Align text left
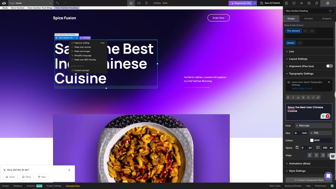 pyautogui.click(x=310, y=155)
